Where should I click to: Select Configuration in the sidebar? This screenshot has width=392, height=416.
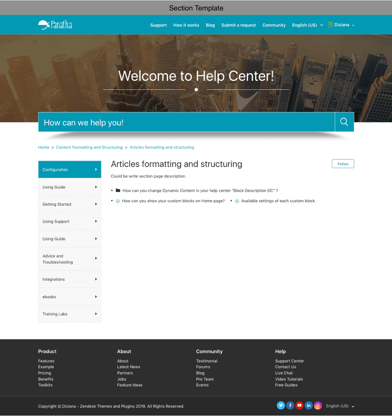point(70,169)
